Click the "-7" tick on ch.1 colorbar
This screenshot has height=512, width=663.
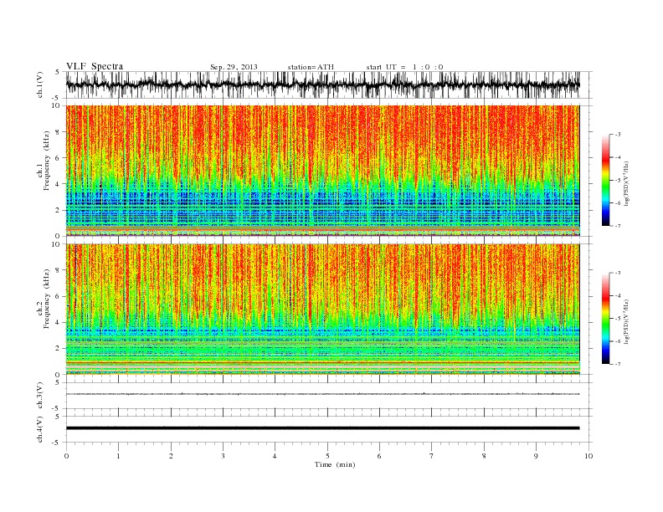click(618, 226)
